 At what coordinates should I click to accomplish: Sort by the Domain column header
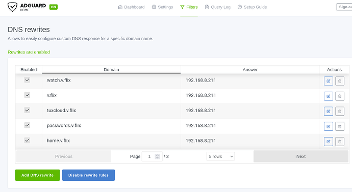pyautogui.click(x=111, y=70)
